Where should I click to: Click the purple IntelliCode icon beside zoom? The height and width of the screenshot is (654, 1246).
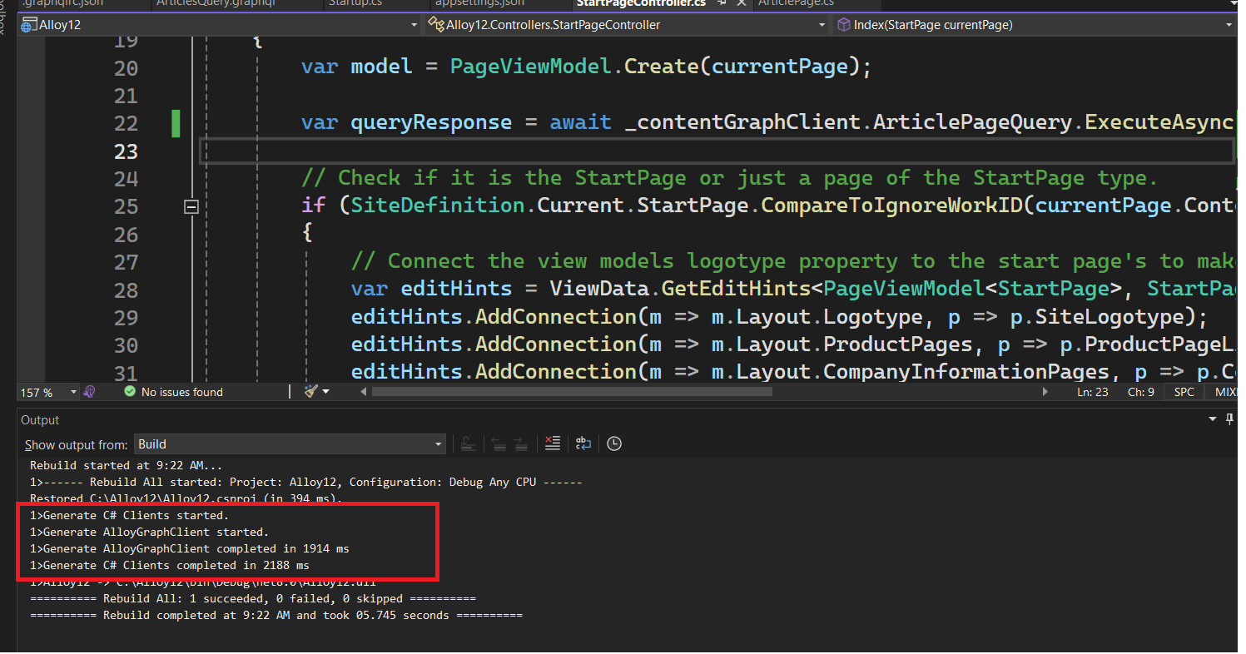click(90, 391)
